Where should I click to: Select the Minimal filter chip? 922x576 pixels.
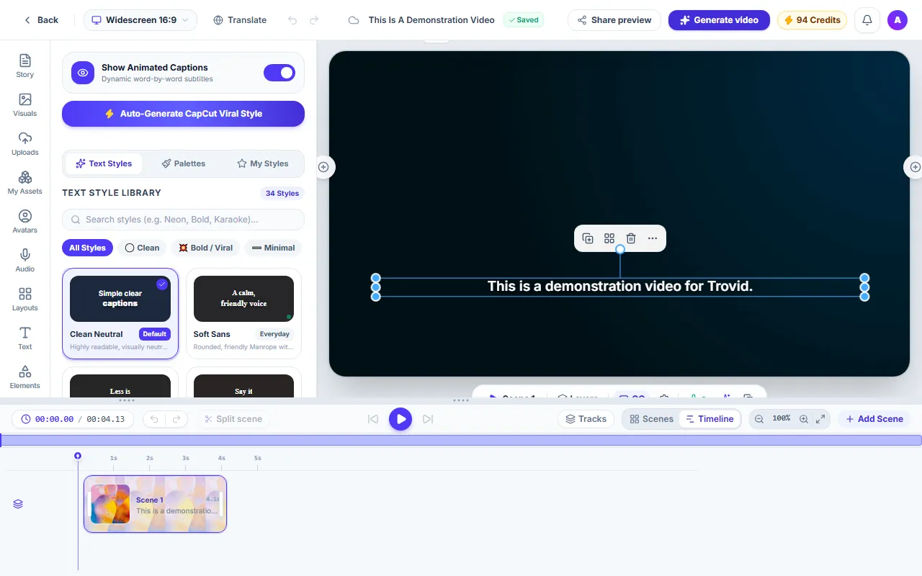tap(274, 248)
